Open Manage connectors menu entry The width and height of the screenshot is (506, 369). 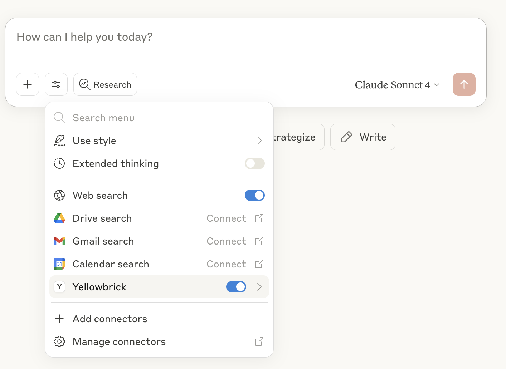tap(119, 341)
